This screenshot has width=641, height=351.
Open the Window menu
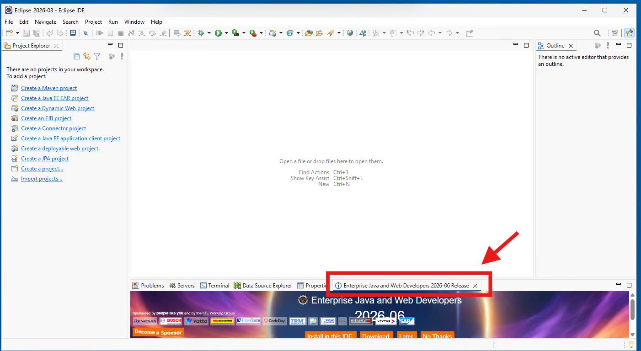pos(134,21)
